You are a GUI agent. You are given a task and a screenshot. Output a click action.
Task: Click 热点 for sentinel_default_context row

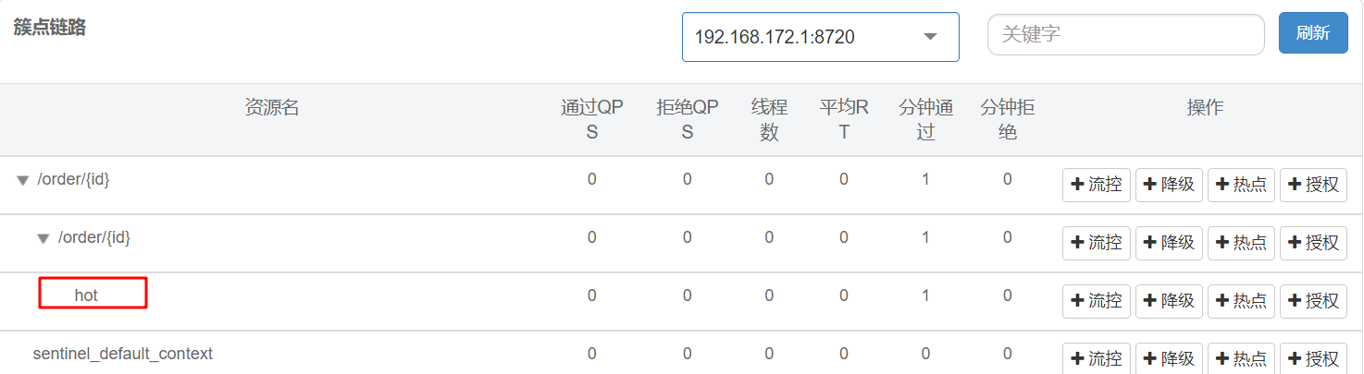pos(1241,358)
